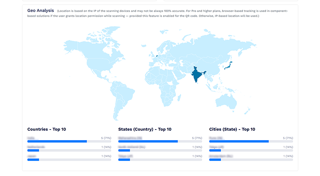Click the third state bar in States list
Image resolution: width=320 pixels, height=176 pixels.
tap(160, 160)
